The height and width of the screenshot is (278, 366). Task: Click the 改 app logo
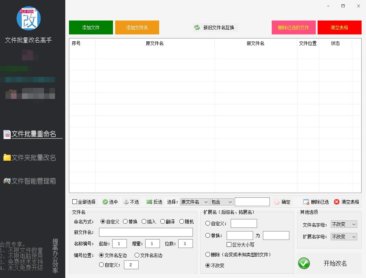pyautogui.click(x=28, y=18)
